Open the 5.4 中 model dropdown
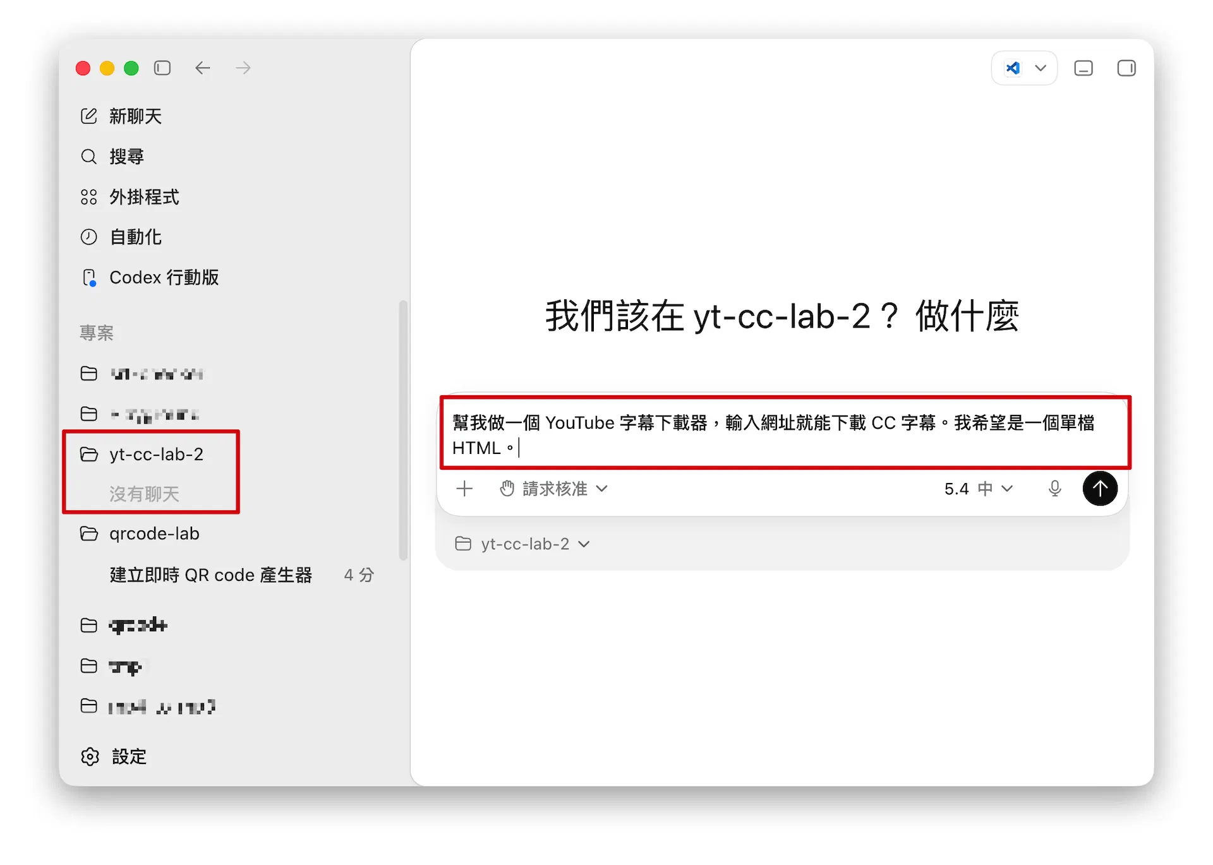Image resolution: width=1213 pixels, height=865 pixels. click(x=978, y=489)
